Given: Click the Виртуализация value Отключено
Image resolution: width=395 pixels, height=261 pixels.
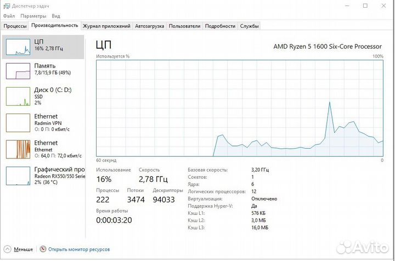Looking at the screenshot, I should [x=264, y=199].
